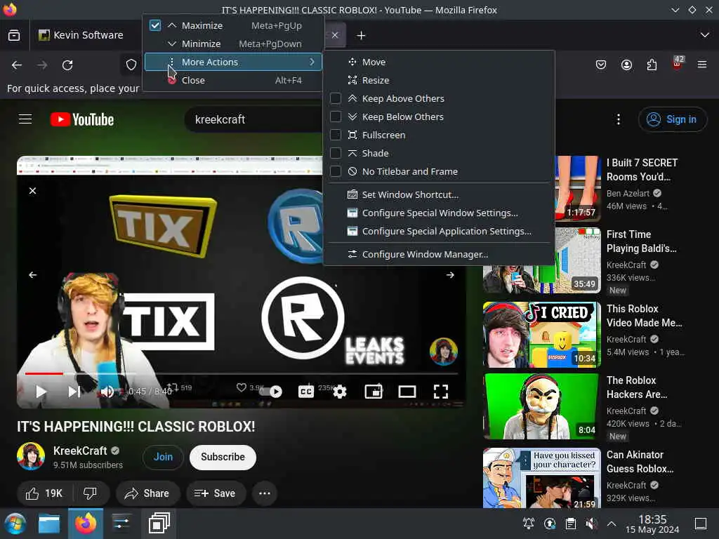Open tracking protection shield icon

[131, 65]
